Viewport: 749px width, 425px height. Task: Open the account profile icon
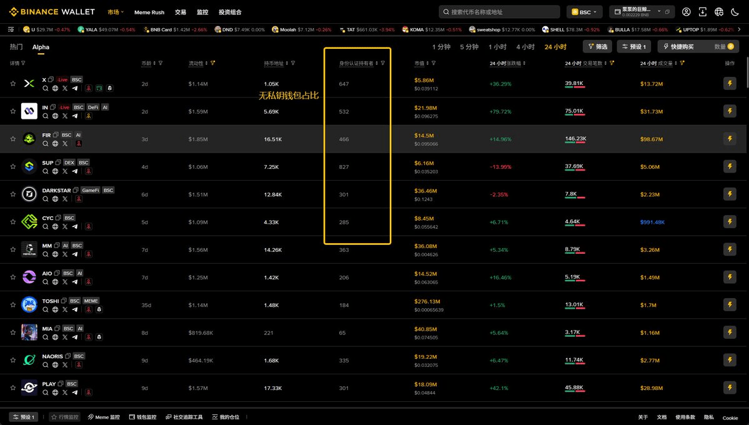686,12
